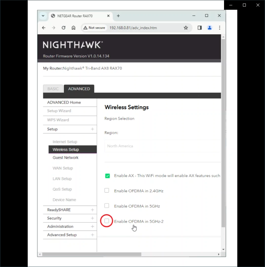Screen dimensions: 265x267
Task: Open the ADVANCED Home link
Action: tap(64, 102)
